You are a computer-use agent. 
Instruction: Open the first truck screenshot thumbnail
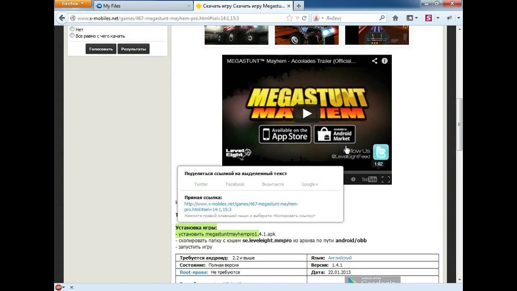(x=236, y=35)
